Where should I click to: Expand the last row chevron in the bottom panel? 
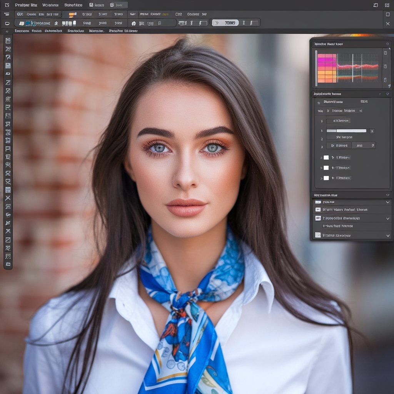(x=387, y=235)
